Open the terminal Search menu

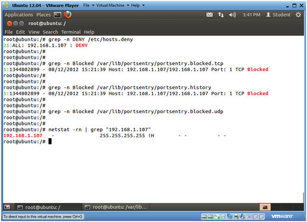[50, 32]
